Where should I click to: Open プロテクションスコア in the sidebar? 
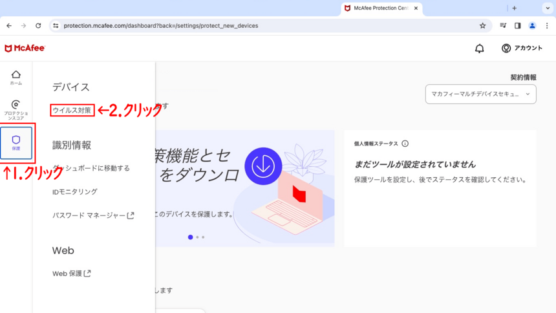tap(16, 110)
